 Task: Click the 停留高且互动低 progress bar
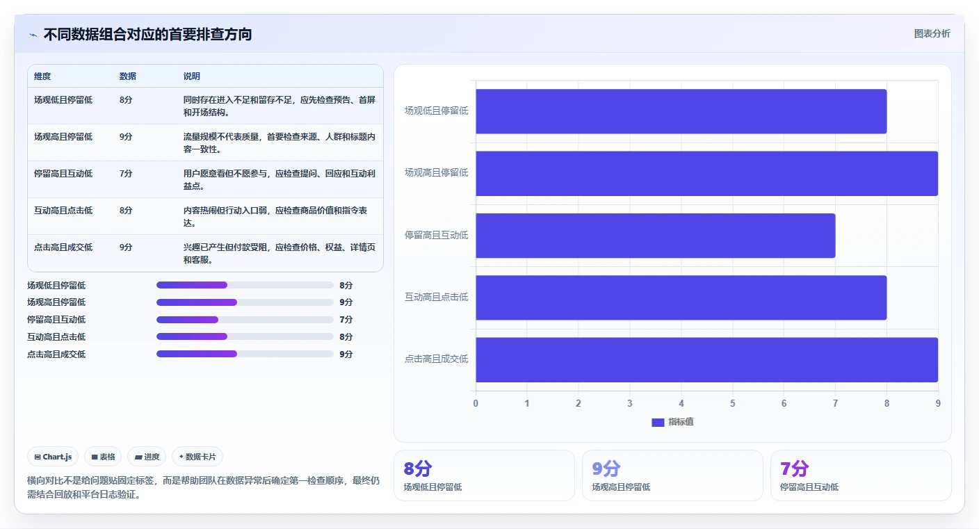pos(245,320)
